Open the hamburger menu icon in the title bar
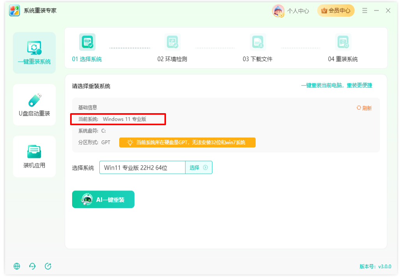Viewport: 401px width, 280px height. 365,10
